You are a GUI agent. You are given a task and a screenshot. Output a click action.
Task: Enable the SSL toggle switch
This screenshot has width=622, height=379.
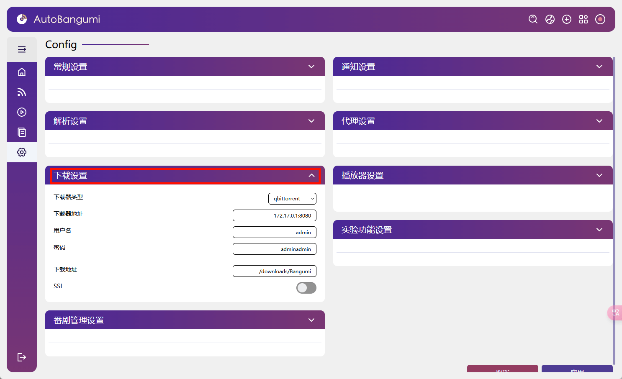[x=306, y=288]
